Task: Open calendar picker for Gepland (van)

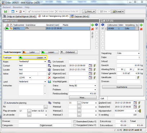Action: pyautogui.click(x=135, y=103)
